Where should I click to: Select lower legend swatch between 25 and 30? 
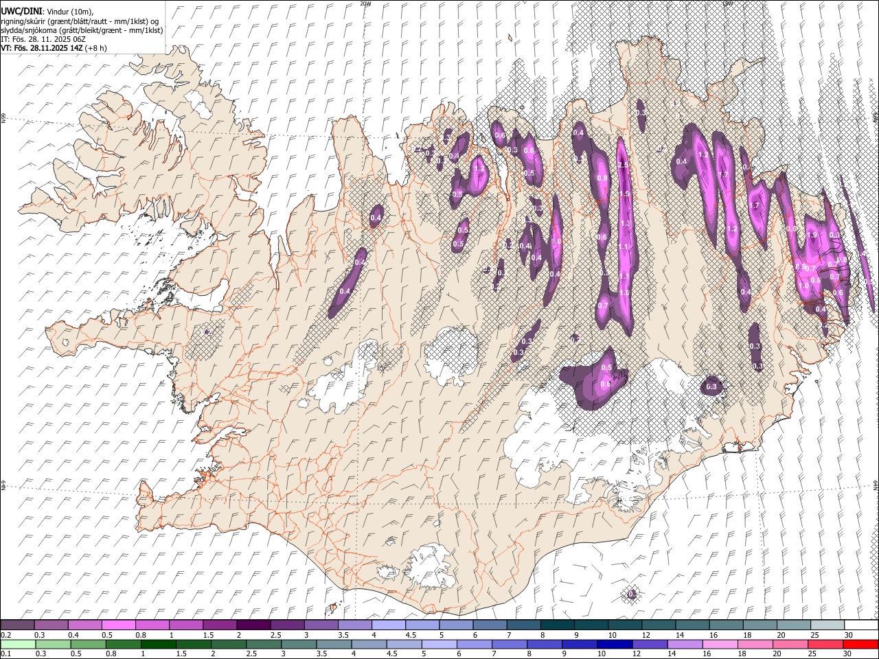(x=825, y=645)
